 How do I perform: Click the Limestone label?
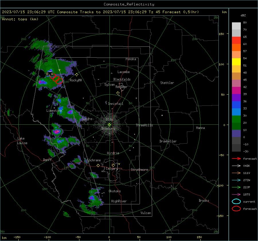click(54, 111)
